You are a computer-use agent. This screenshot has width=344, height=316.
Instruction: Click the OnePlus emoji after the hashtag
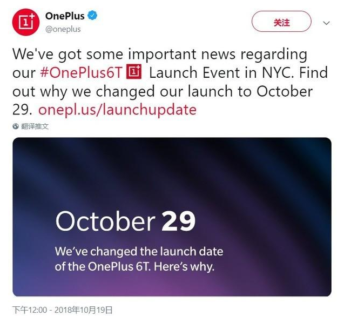click(134, 72)
